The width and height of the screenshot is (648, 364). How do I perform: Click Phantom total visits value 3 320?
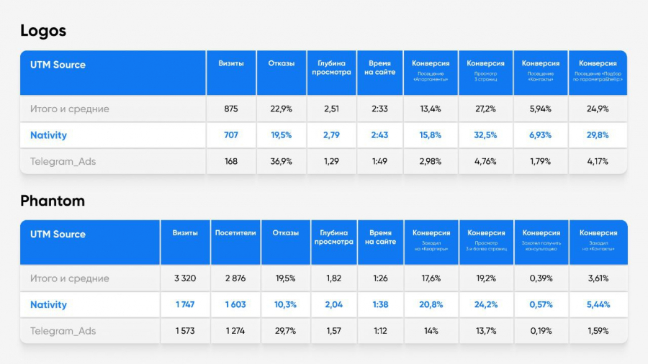point(185,278)
